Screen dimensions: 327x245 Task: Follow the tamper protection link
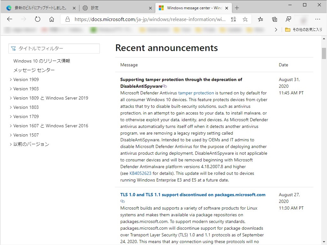pos(196,93)
